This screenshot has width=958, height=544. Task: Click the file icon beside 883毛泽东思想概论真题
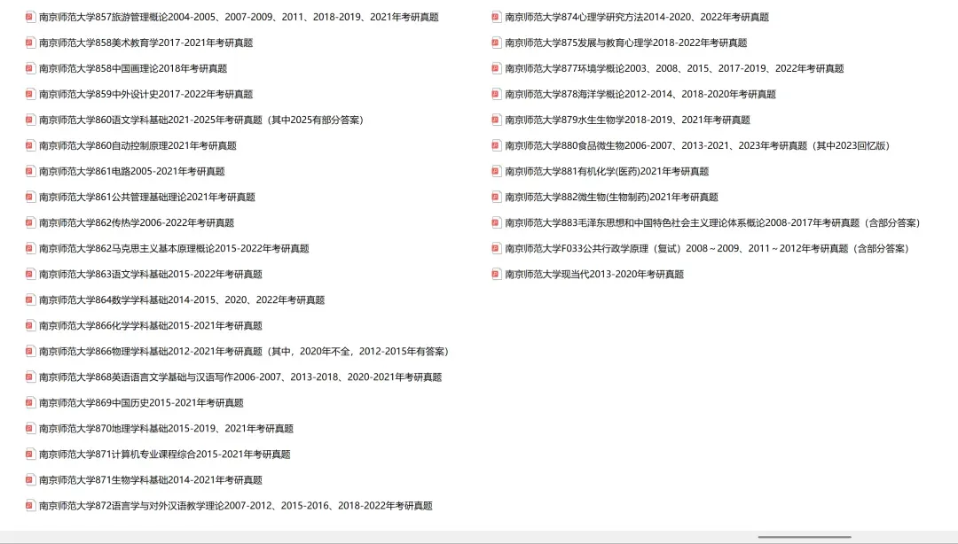(495, 222)
